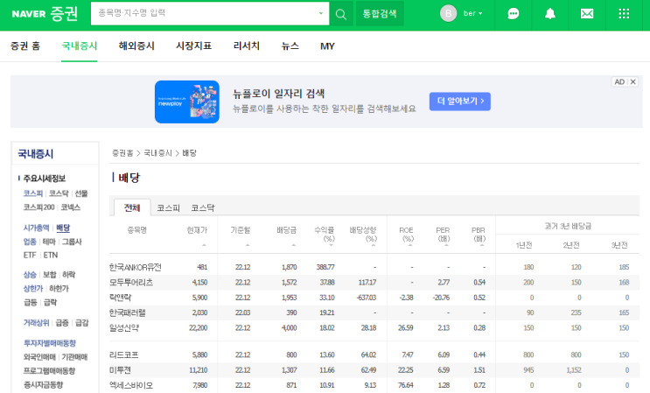The width and height of the screenshot is (650, 393).
Task: Open 상한가 sidebar link
Action: 33,289
